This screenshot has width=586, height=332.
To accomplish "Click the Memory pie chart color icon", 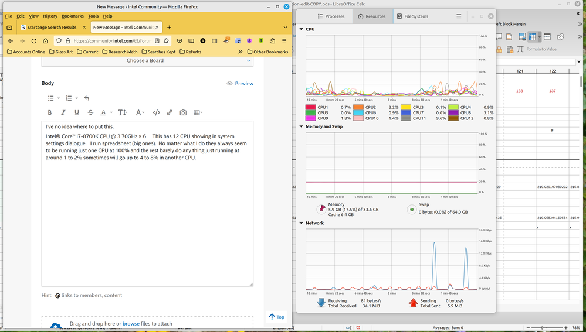I will pos(321,209).
